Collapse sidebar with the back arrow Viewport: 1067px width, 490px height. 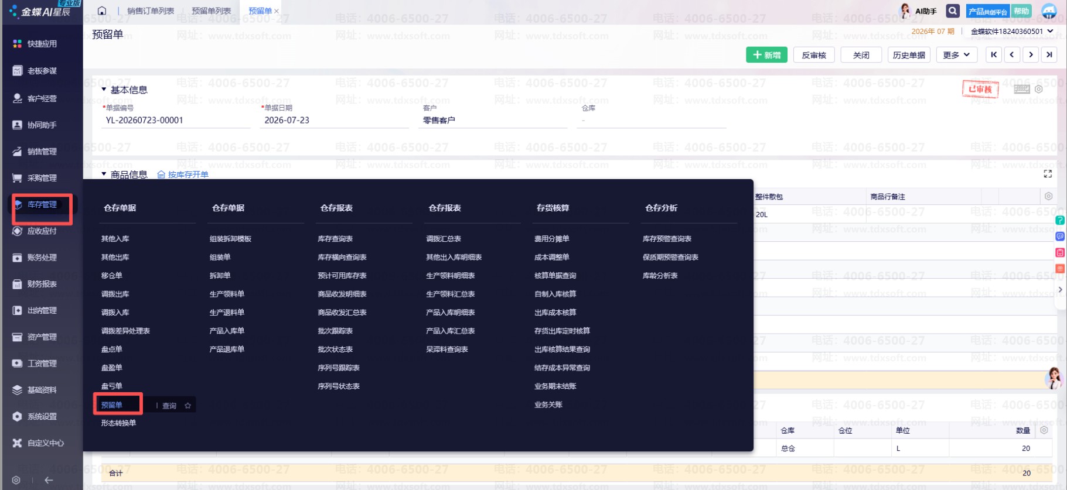pyautogui.click(x=49, y=480)
